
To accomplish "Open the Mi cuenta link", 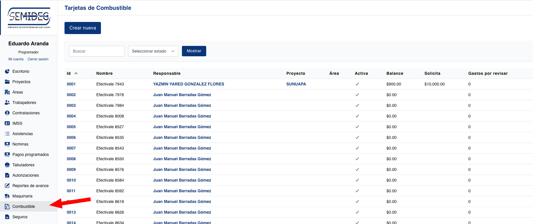I will click(x=16, y=59).
